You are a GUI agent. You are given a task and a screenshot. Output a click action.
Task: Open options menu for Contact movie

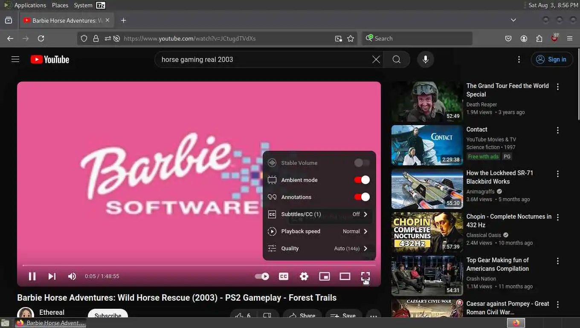click(558, 130)
